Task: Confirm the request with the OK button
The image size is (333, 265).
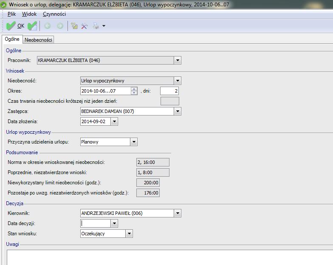Action: (x=15, y=26)
